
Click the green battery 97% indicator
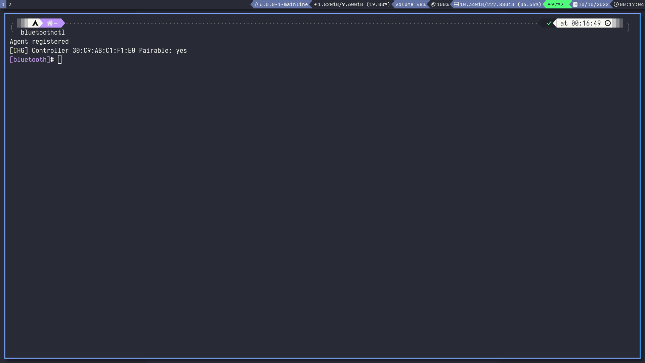pos(556,4)
